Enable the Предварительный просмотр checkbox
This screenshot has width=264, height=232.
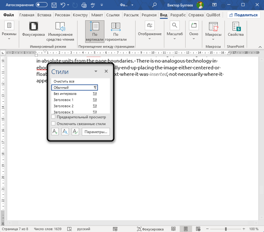[x=53, y=117]
